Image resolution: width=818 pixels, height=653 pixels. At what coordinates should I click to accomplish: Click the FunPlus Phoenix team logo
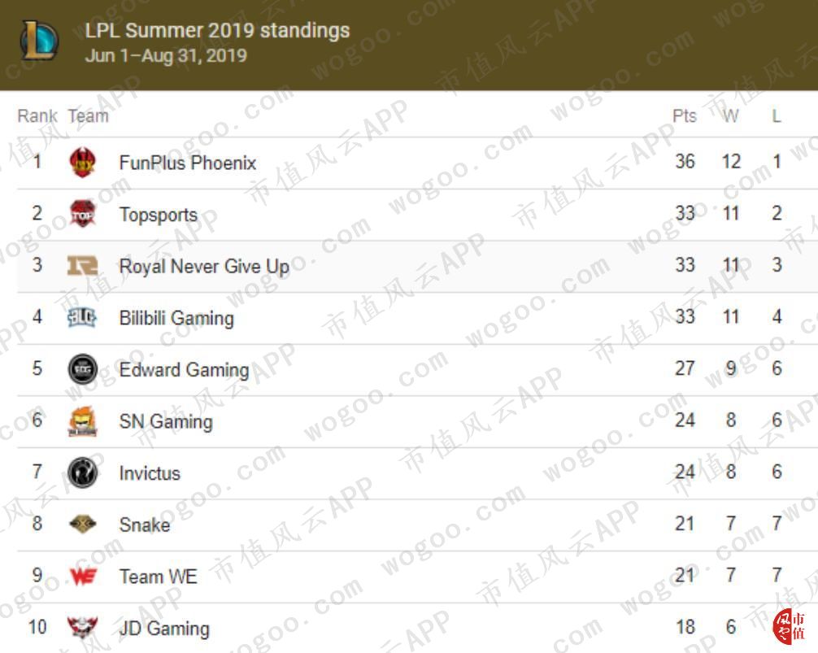(82, 162)
